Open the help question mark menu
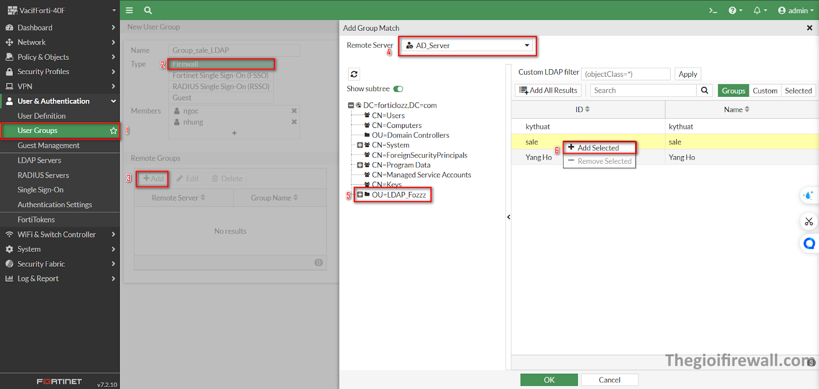The height and width of the screenshot is (389, 819). (x=735, y=10)
